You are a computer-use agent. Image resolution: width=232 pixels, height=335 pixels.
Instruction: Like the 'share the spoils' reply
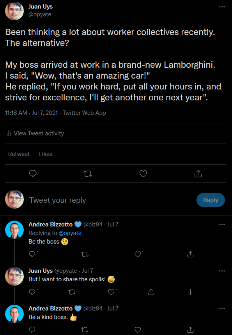point(111,292)
